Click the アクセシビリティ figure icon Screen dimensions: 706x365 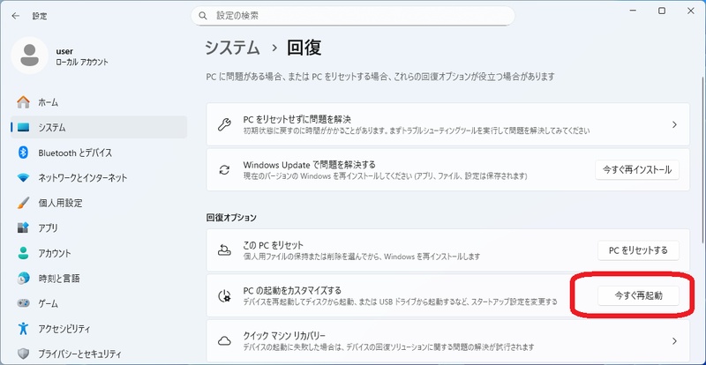point(24,328)
